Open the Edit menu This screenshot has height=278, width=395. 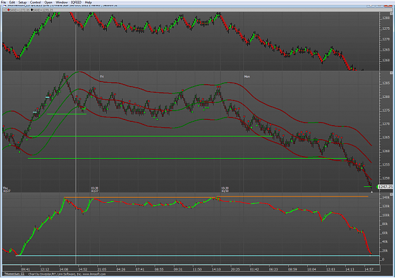point(12,3)
